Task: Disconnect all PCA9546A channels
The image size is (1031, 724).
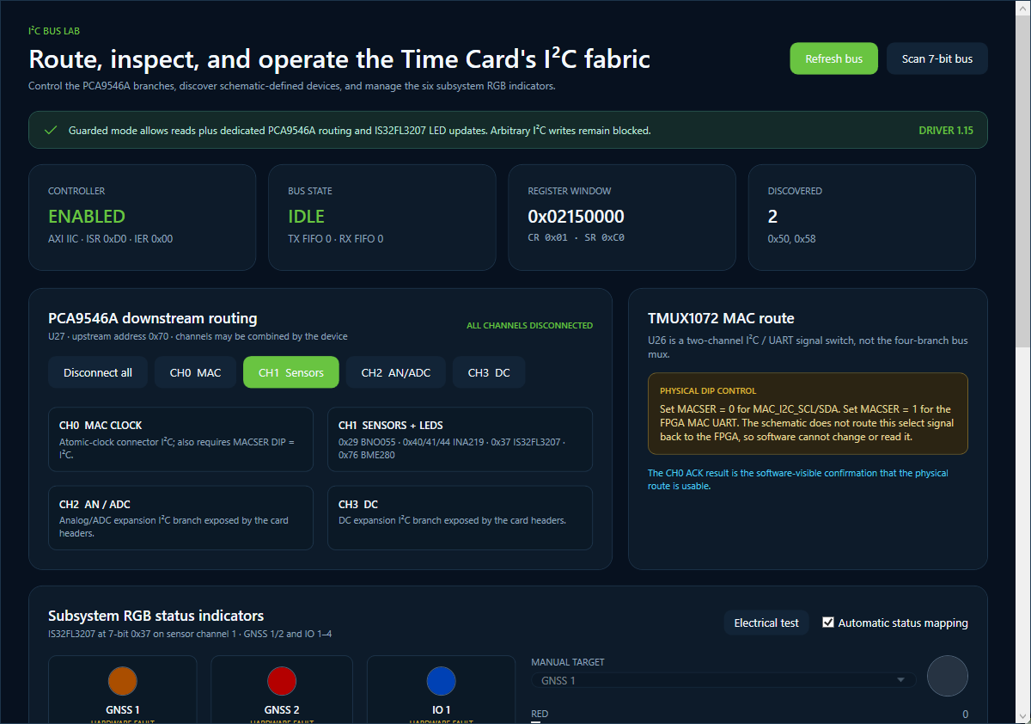Action: click(98, 372)
